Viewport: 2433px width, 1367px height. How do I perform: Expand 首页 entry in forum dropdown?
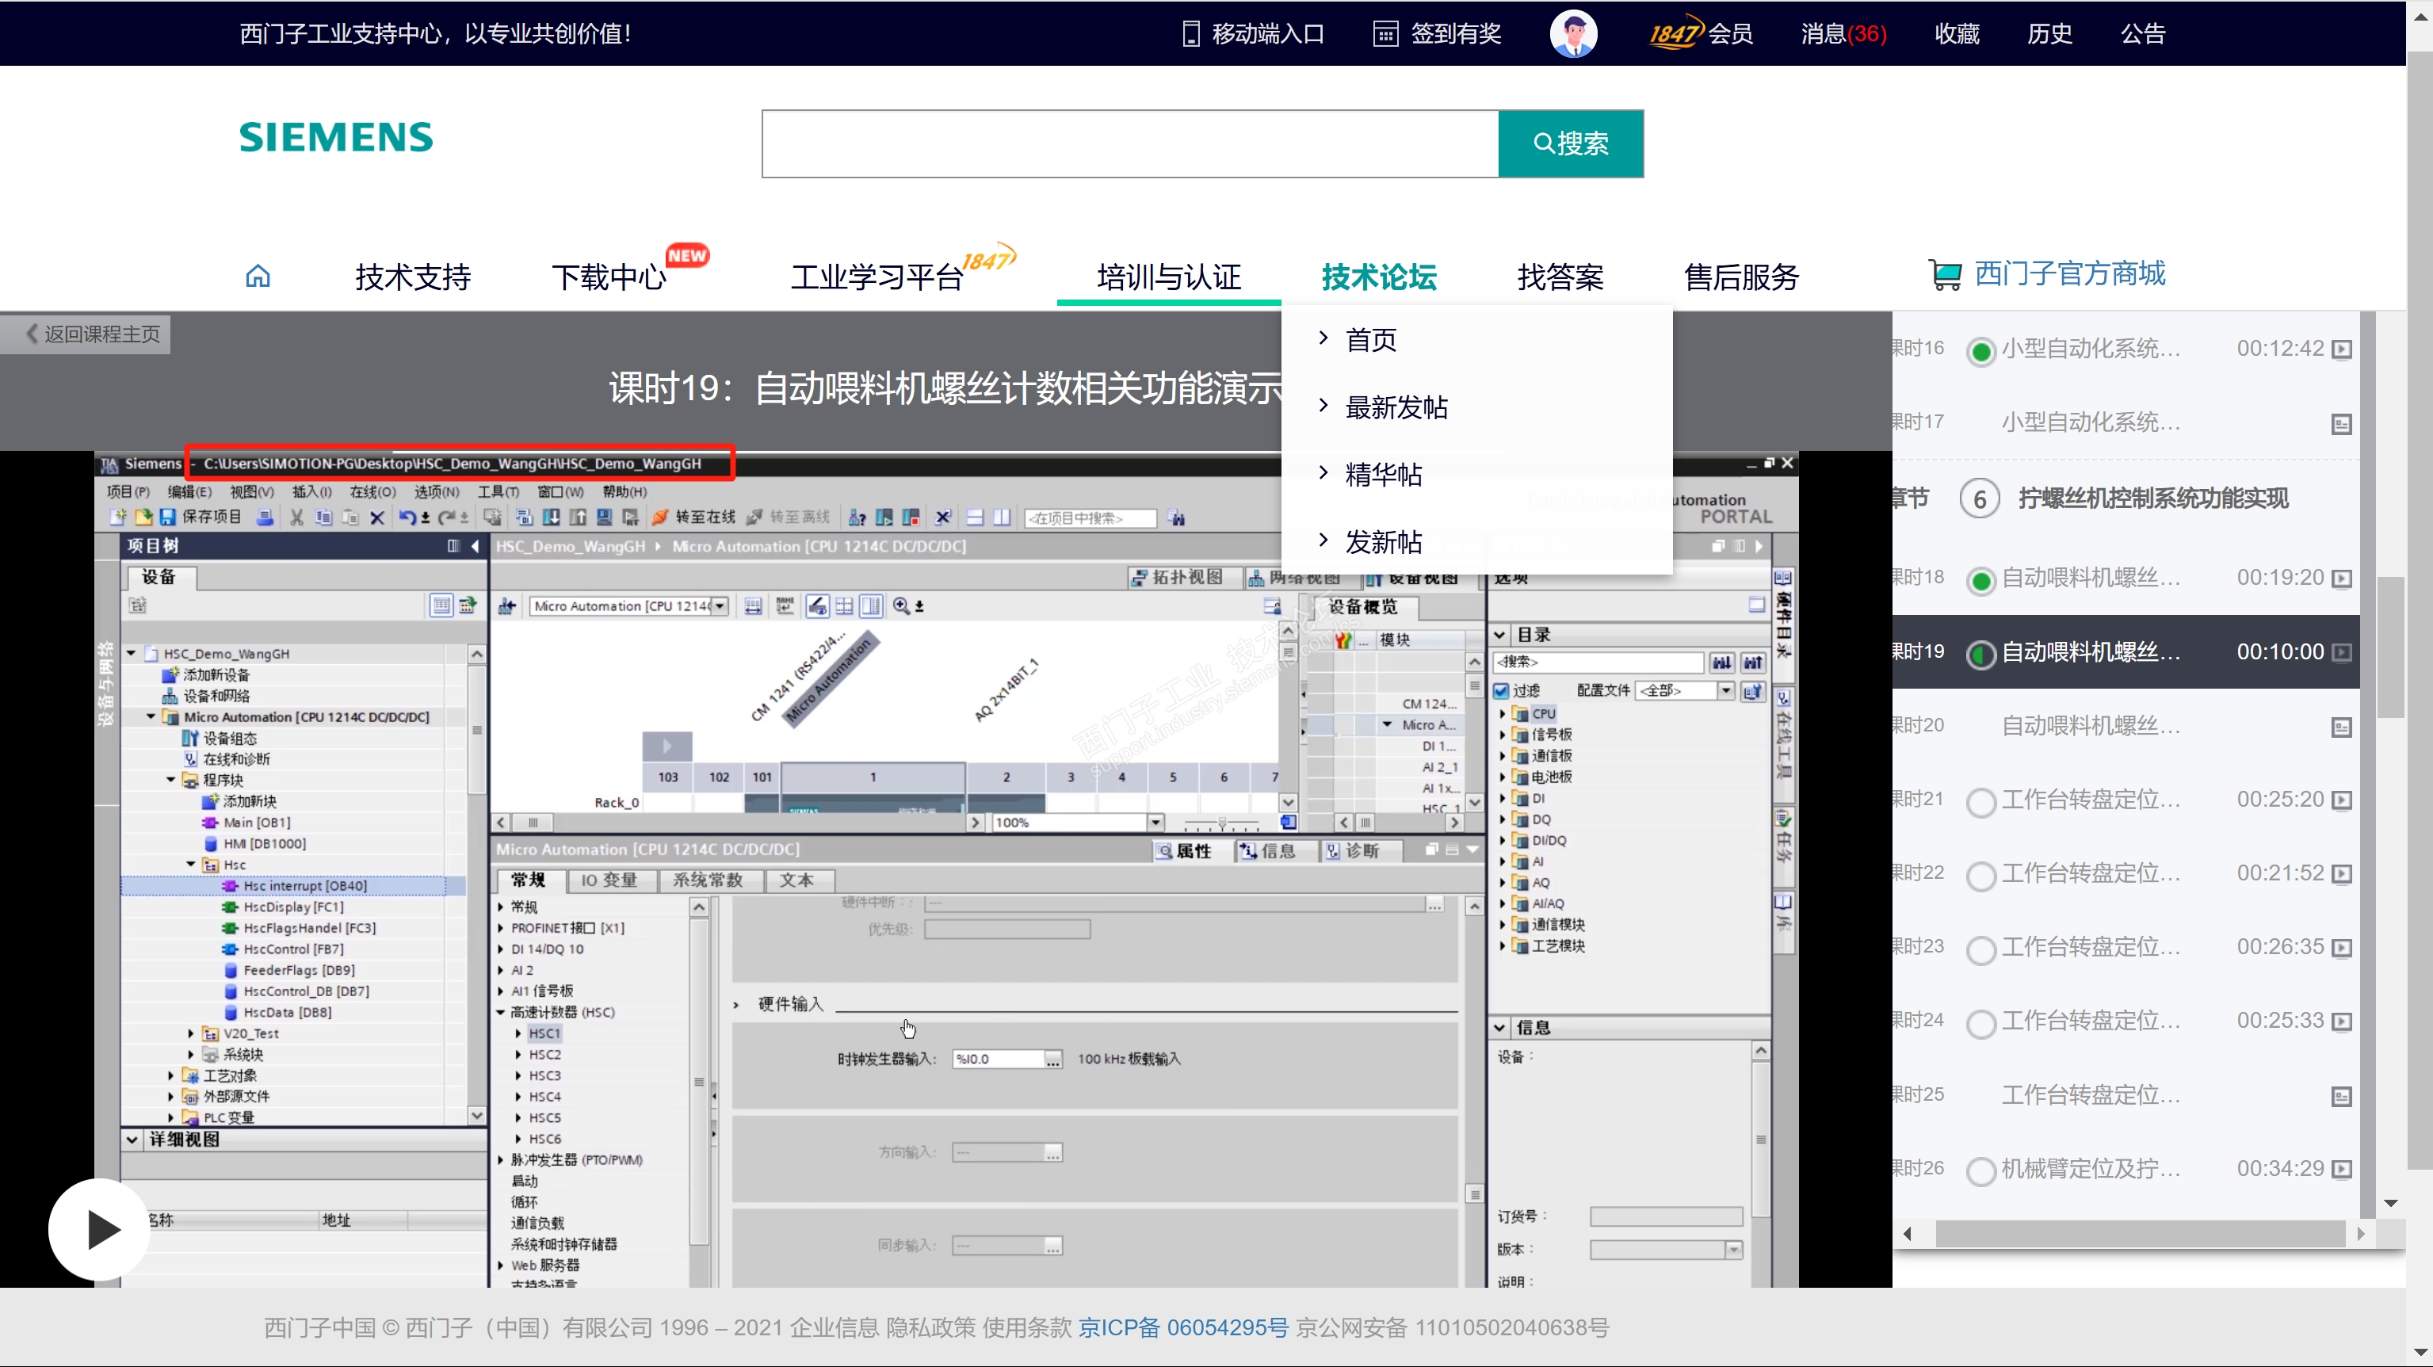[x=1369, y=339]
